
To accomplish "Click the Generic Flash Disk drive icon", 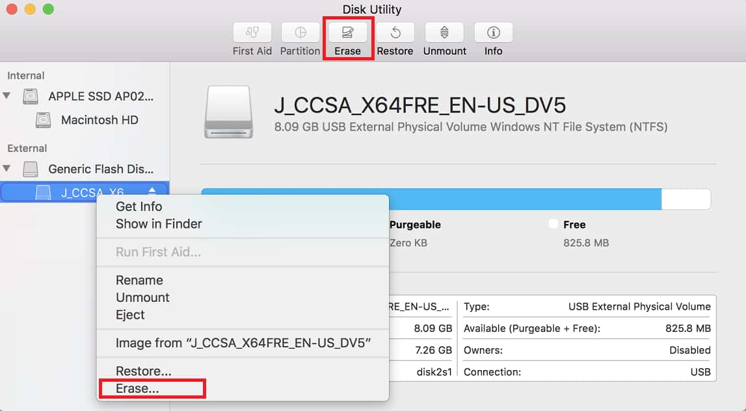I will 31,169.
